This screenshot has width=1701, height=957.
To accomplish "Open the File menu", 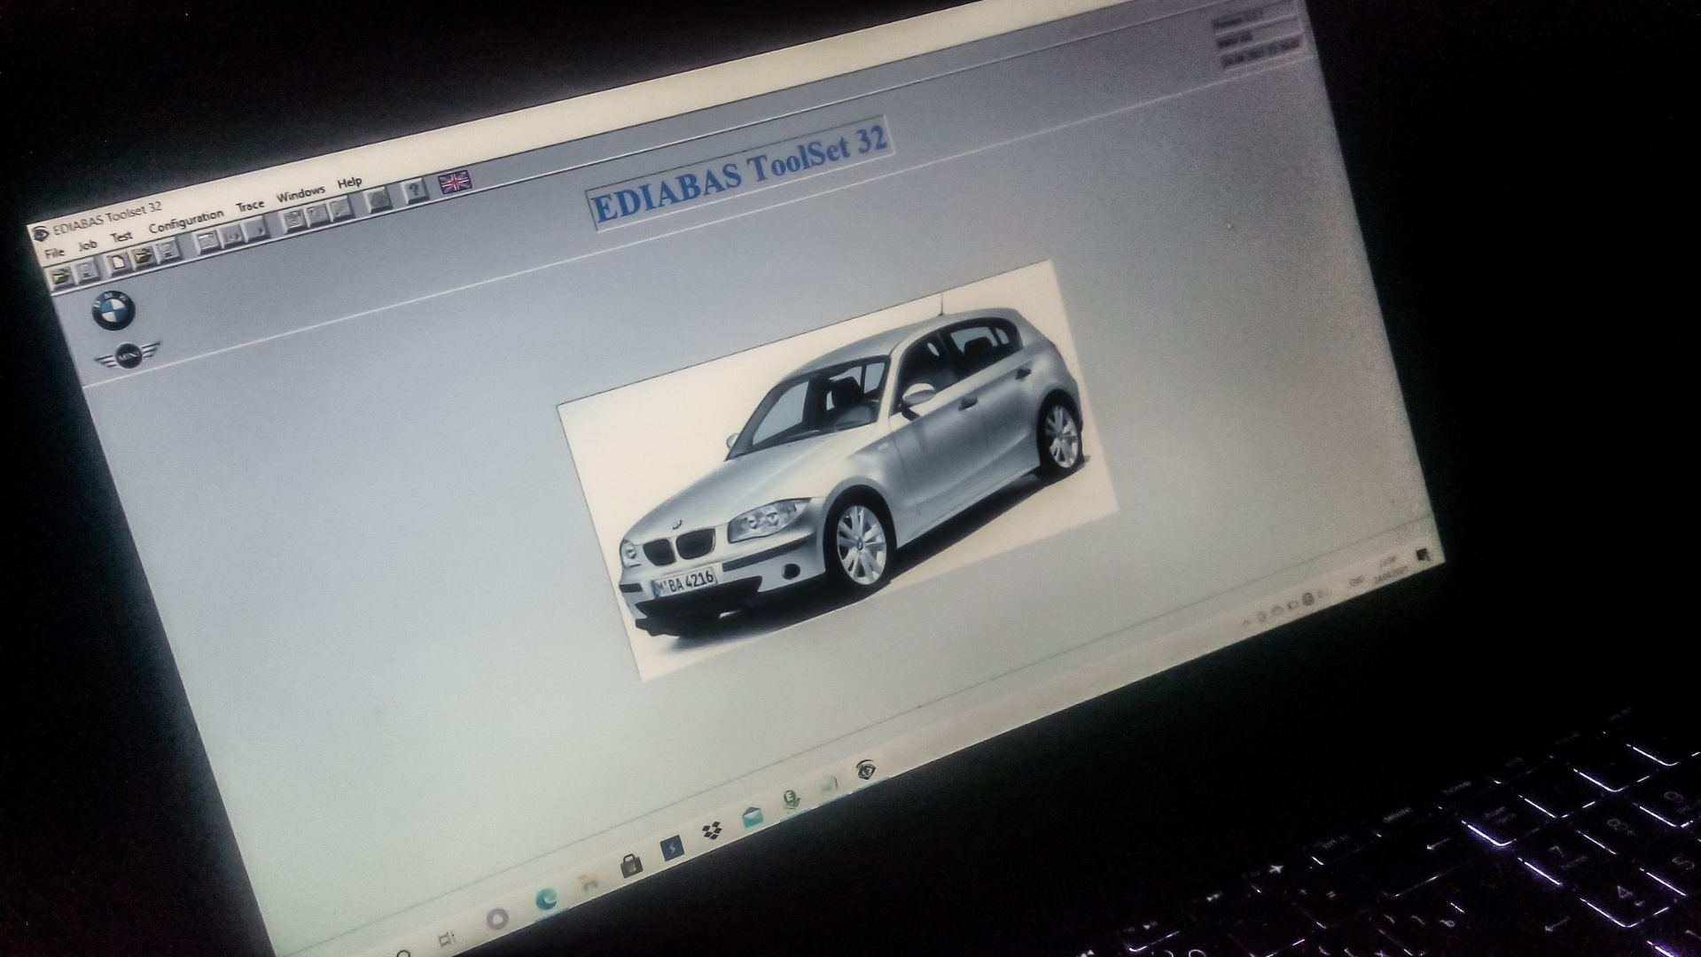I will click(55, 253).
